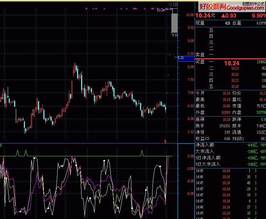The image size is (266, 219).
Task: Click the 买盘 buy-side label
Action: [200, 62]
